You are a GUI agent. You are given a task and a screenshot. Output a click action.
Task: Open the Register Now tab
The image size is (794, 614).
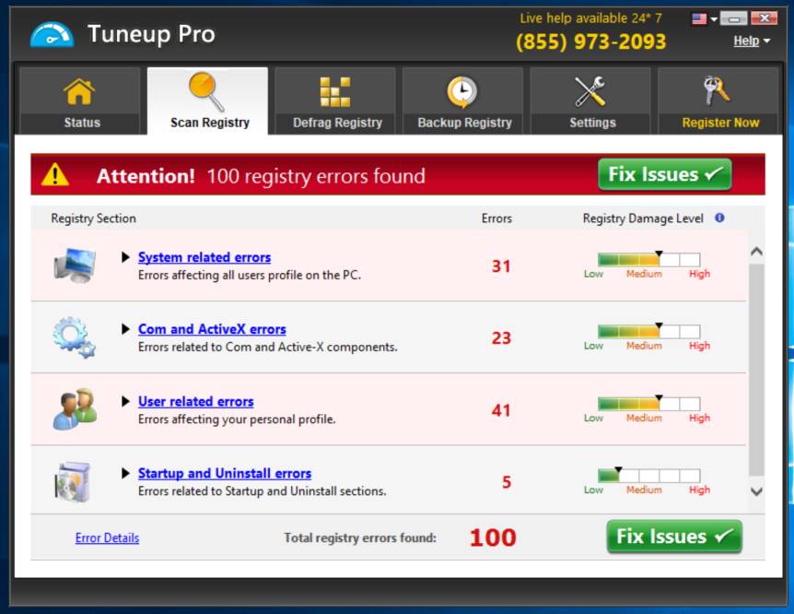(x=718, y=100)
